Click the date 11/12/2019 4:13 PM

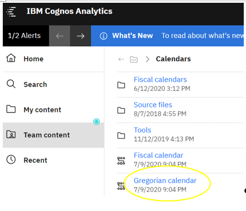tap(164, 139)
